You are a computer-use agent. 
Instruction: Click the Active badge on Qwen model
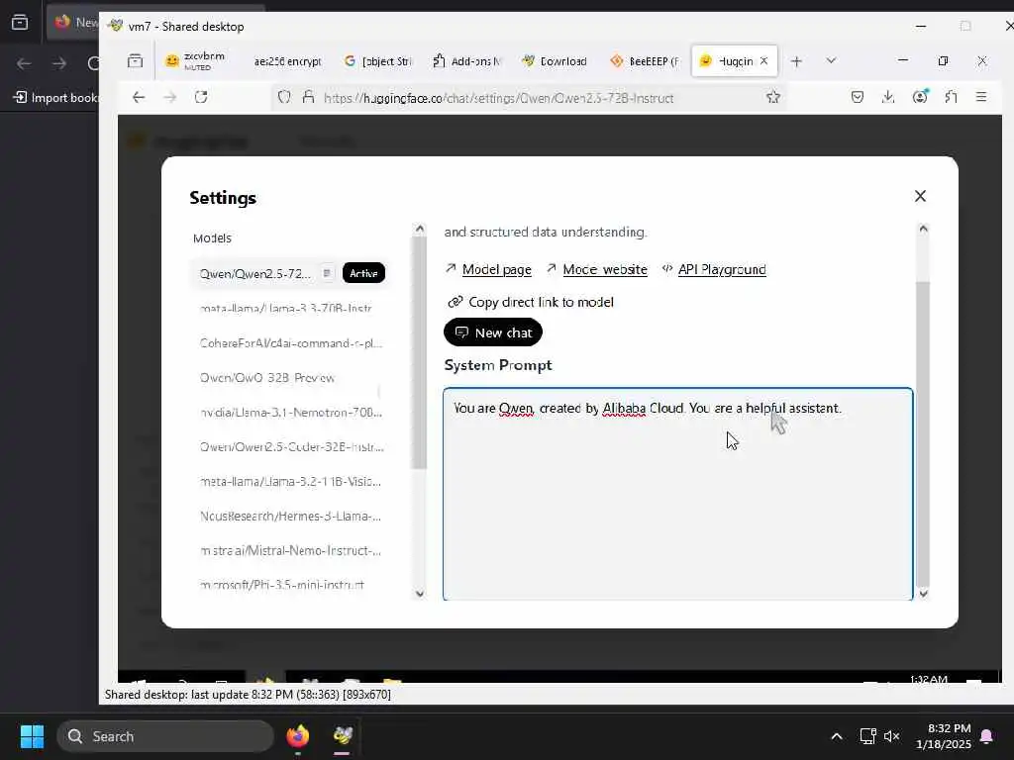point(363,273)
